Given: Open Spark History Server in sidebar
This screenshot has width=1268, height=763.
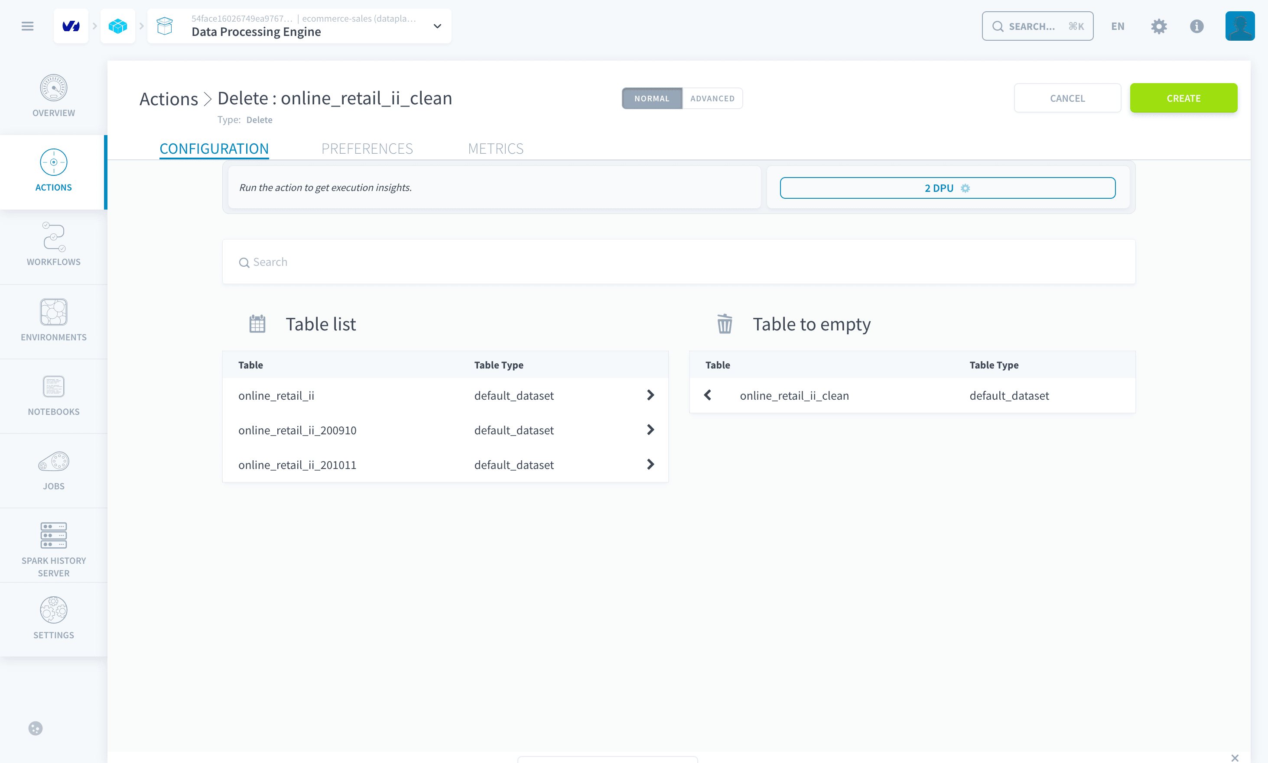Looking at the screenshot, I should coord(53,545).
